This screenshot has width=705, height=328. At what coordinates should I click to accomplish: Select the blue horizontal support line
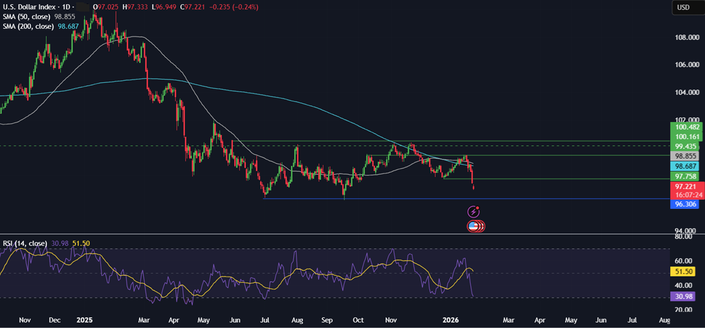[404, 199]
